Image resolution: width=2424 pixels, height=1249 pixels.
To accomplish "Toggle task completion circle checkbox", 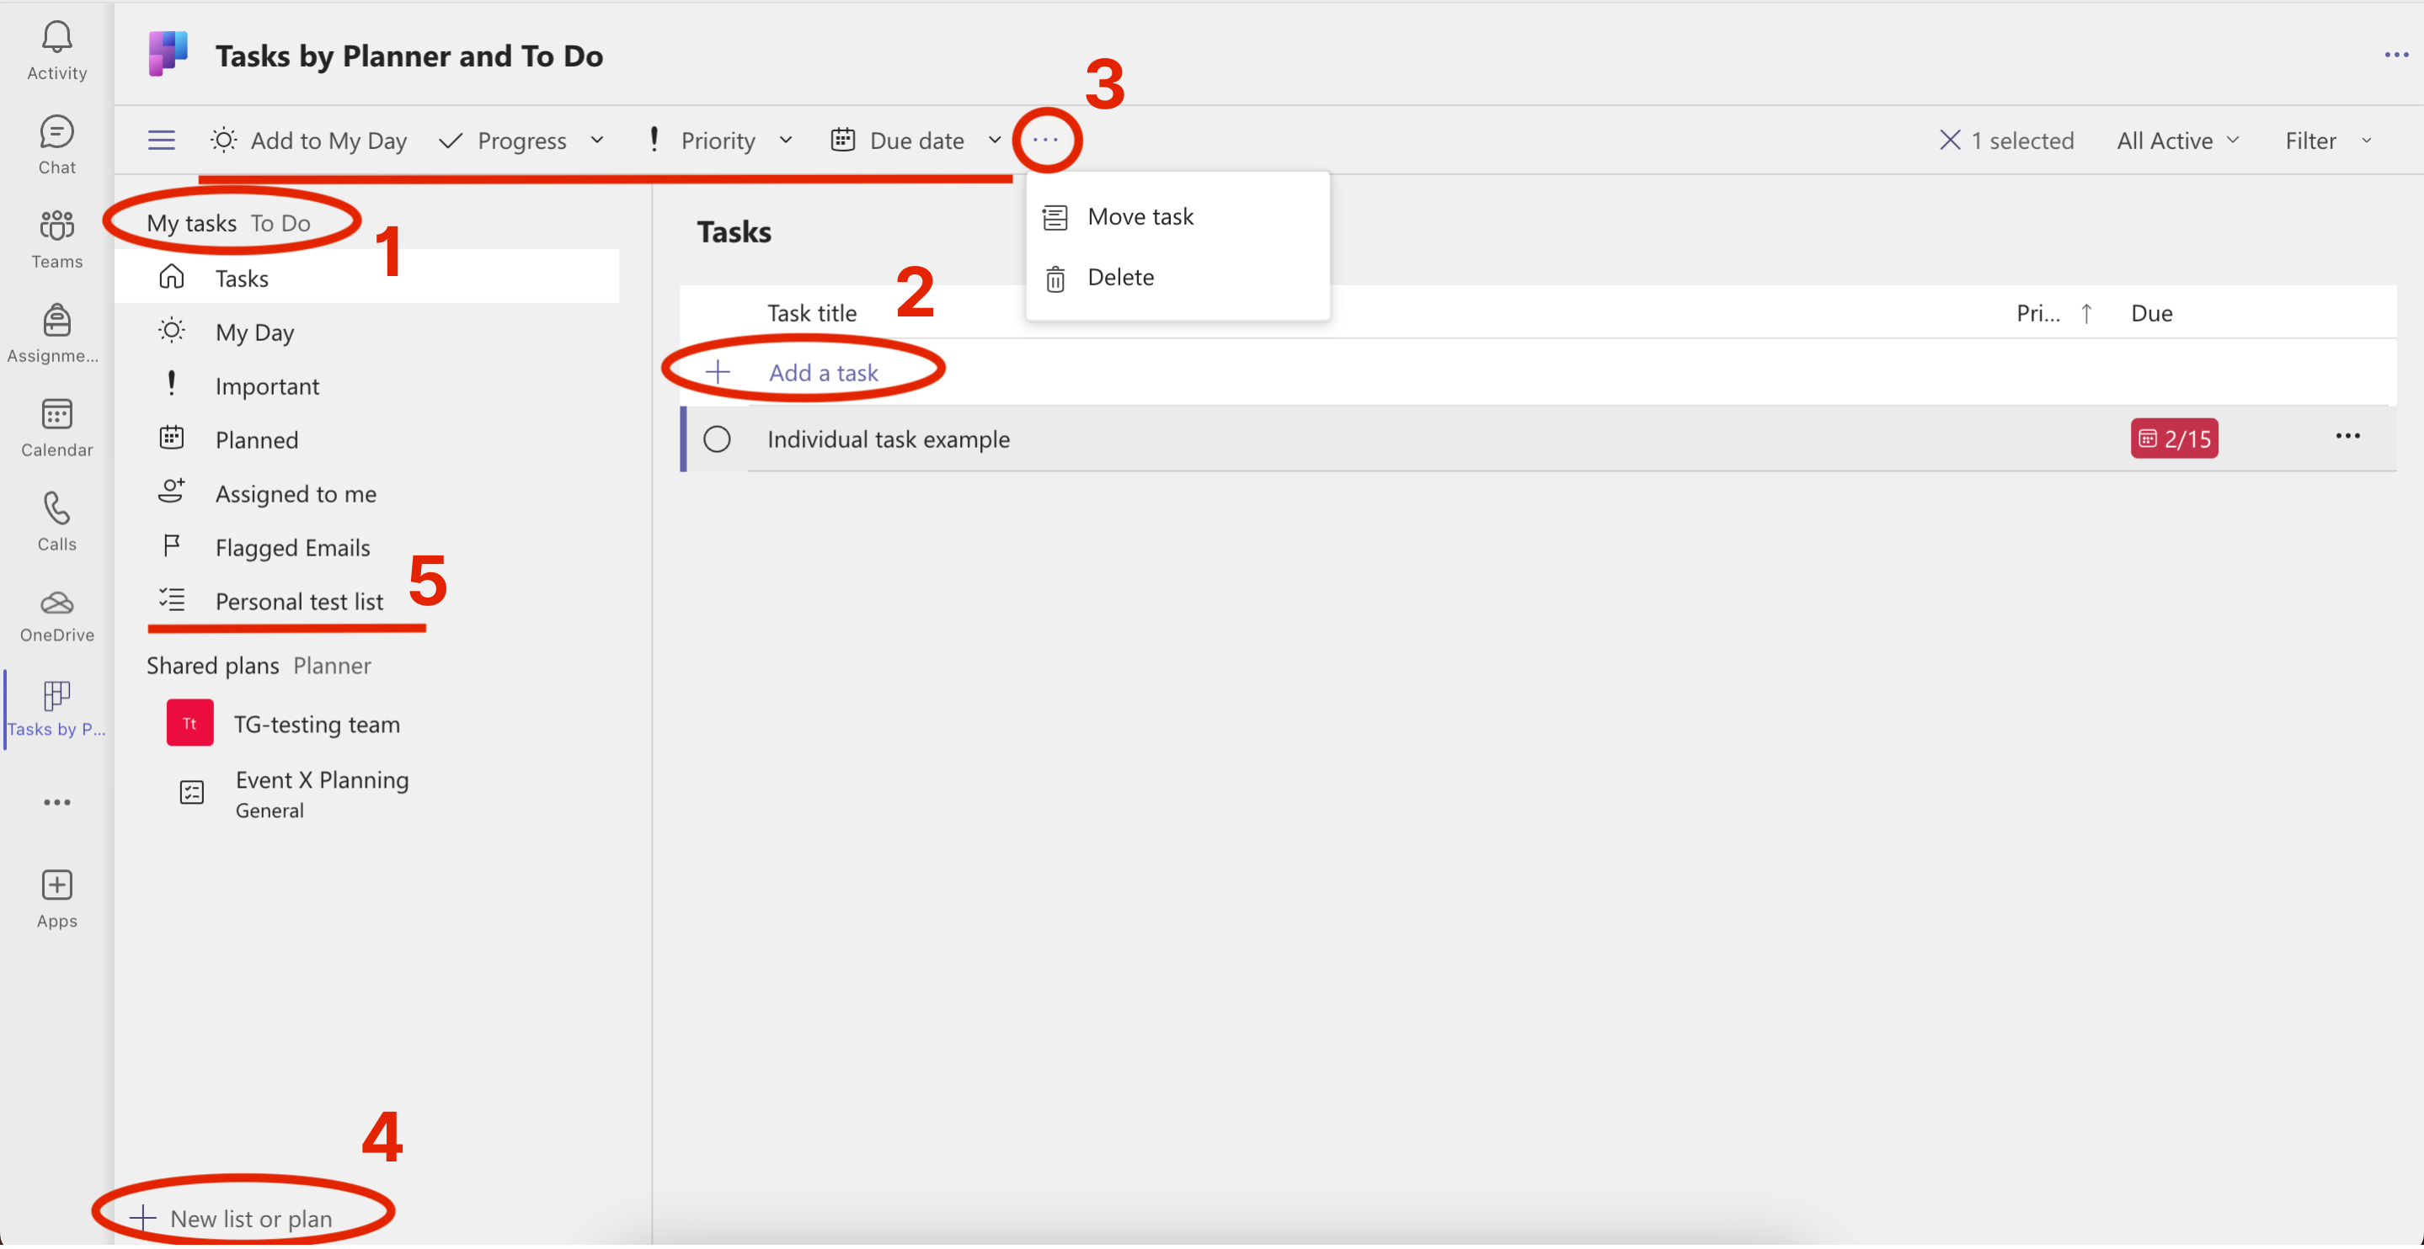I will pyautogui.click(x=717, y=437).
